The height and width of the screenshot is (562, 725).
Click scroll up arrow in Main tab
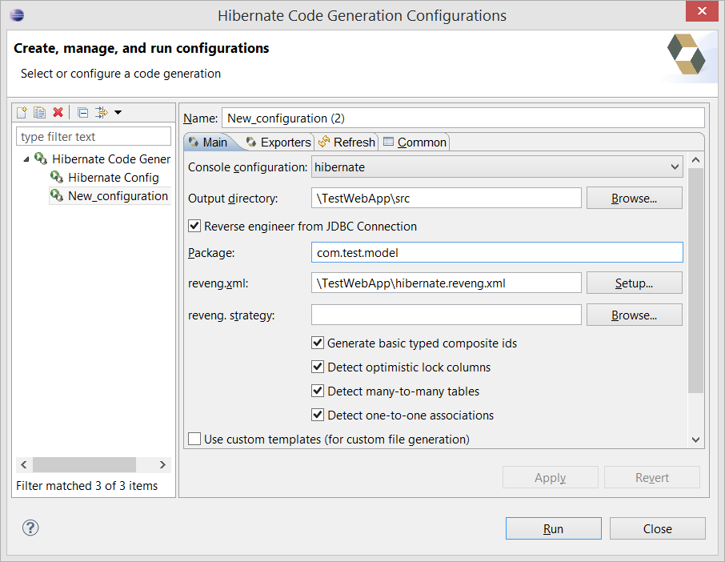pos(696,160)
